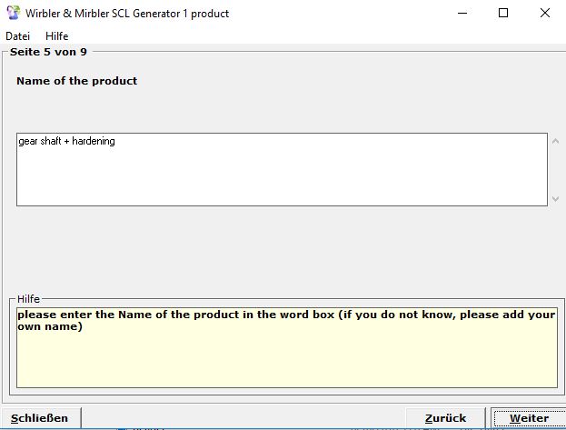Close the SCL Generator window
This screenshot has width=566, height=430.
(545, 14)
